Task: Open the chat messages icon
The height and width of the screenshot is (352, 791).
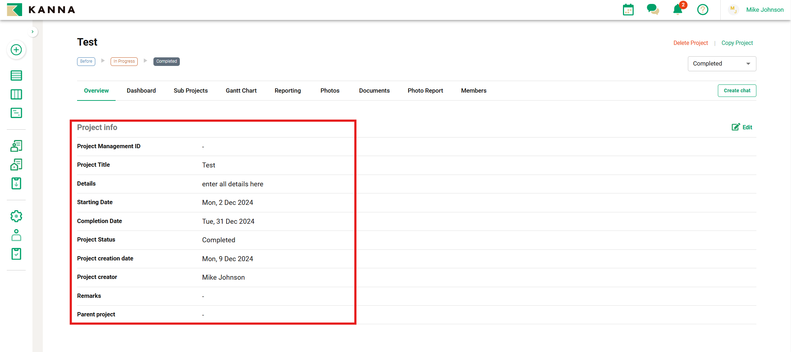Action: pyautogui.click(x=653, y=10)
